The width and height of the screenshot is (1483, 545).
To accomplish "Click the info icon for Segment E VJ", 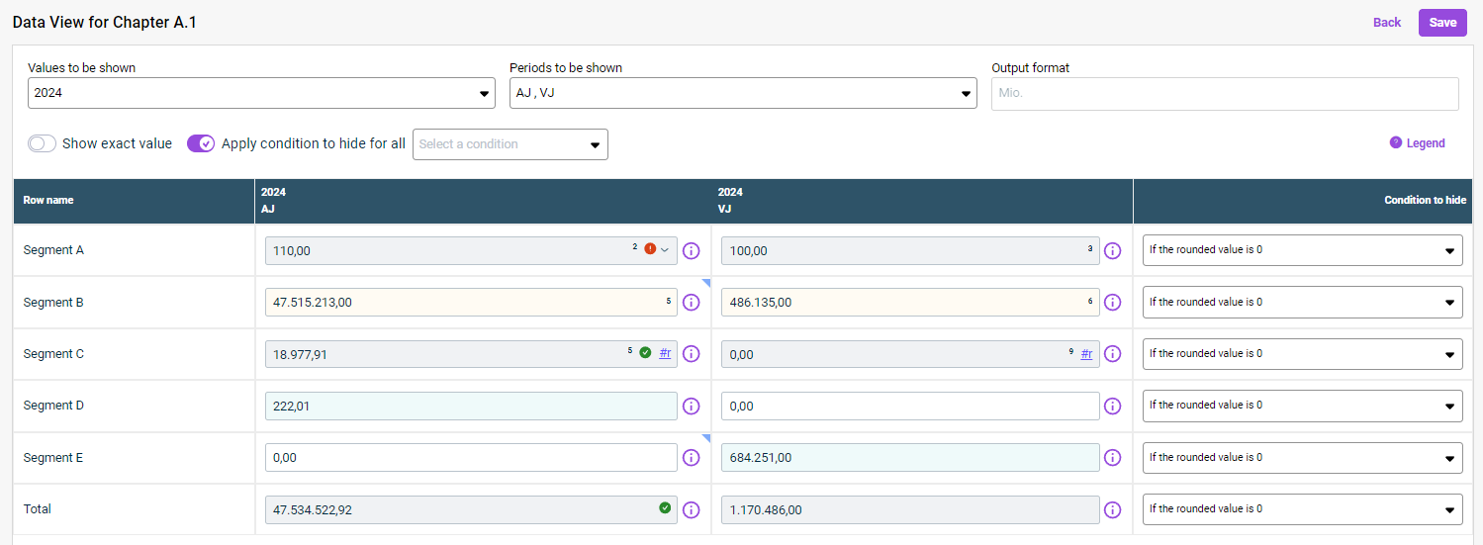I will (x=1112, y=458).
